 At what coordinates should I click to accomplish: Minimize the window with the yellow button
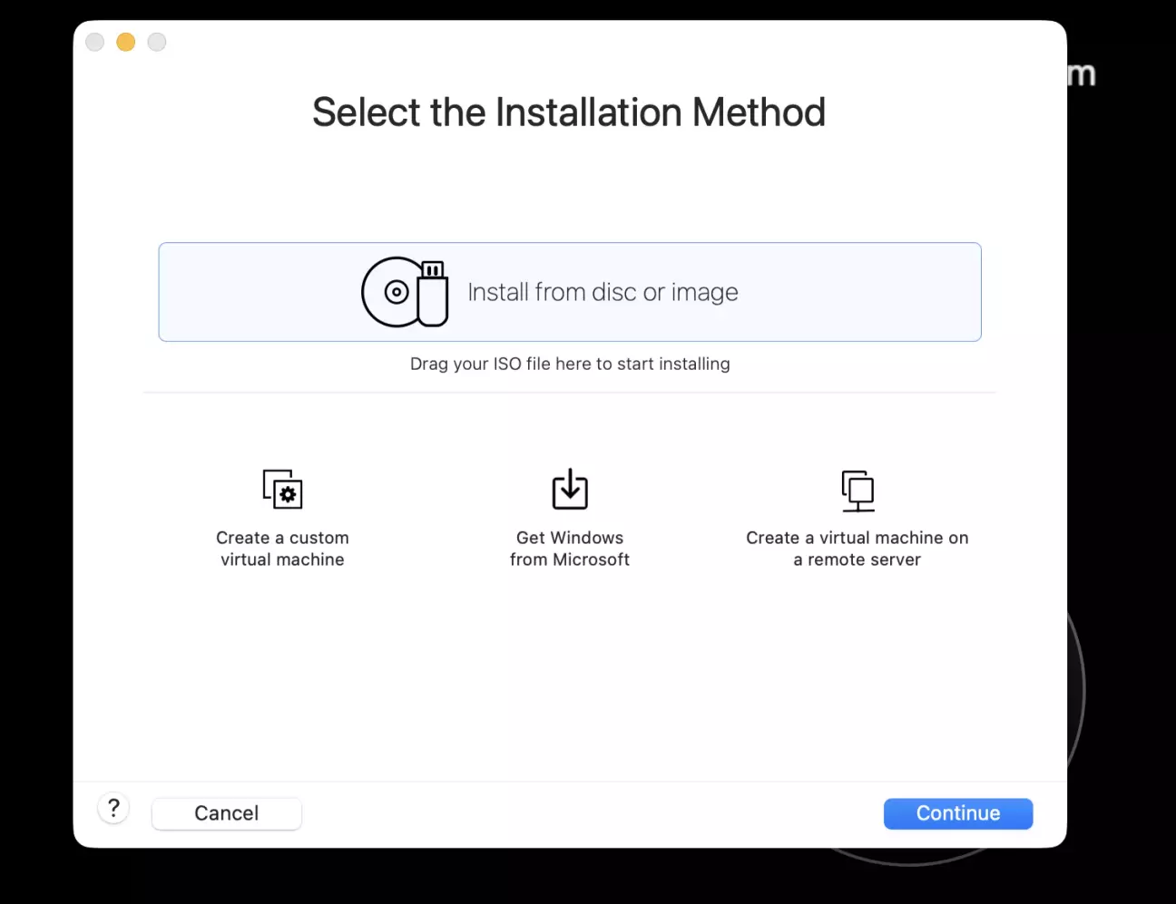point(126,43)
